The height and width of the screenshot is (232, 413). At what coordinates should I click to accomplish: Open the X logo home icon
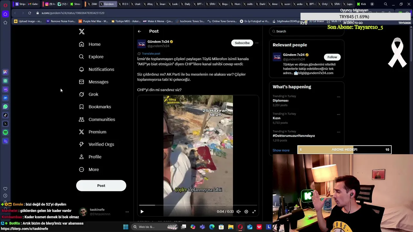click(82, 32)
